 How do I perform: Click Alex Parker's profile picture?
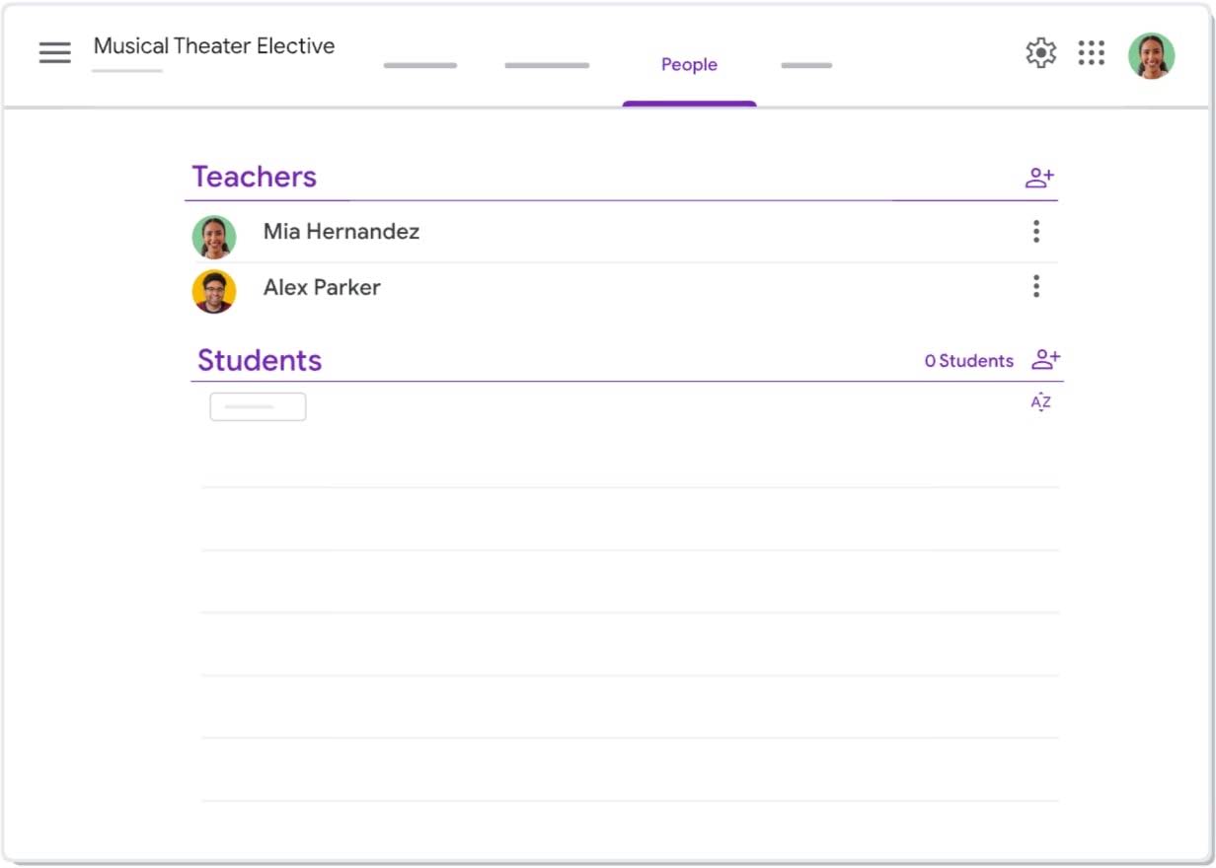214,292
